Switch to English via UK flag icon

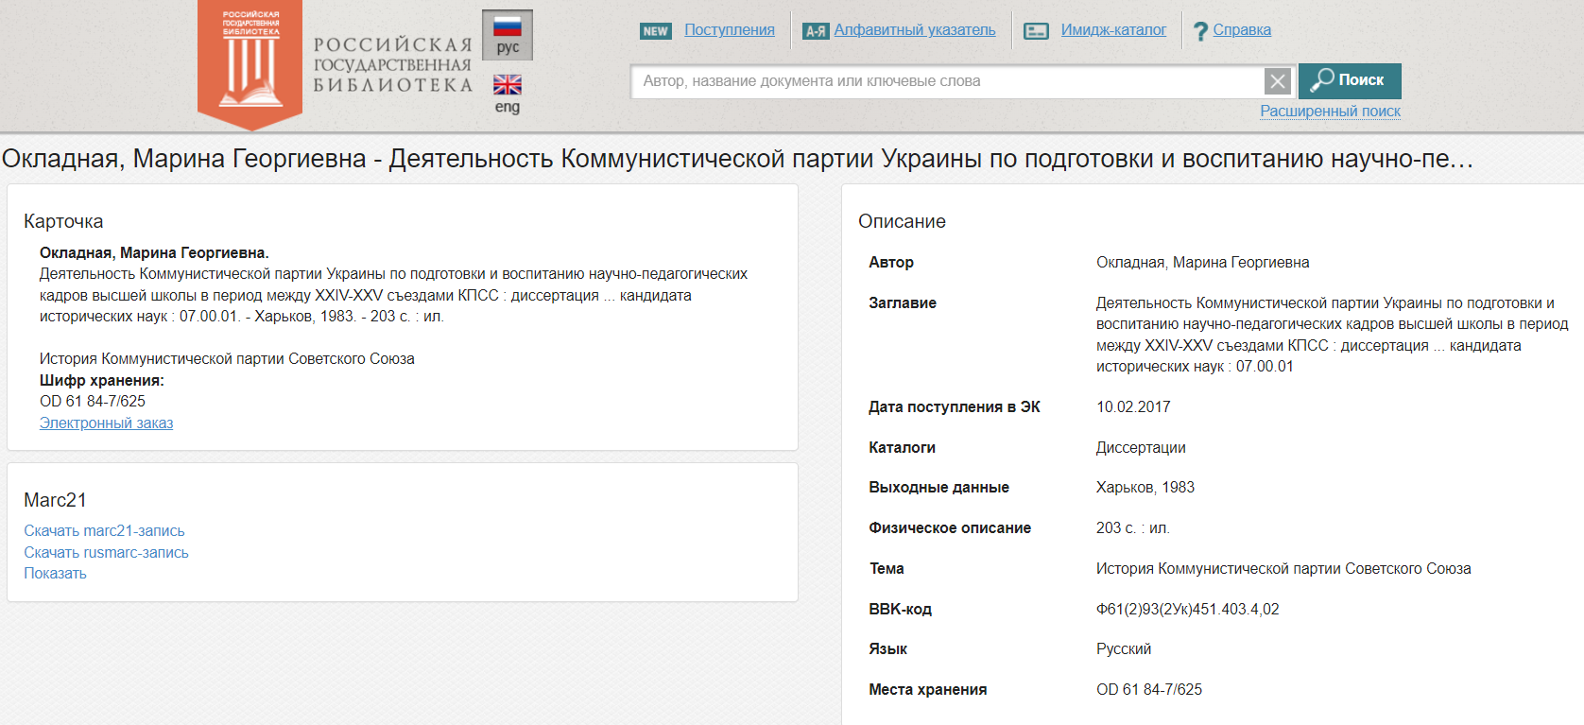pos(508,85)
